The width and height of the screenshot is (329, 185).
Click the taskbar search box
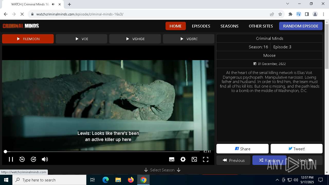point(49,180)
